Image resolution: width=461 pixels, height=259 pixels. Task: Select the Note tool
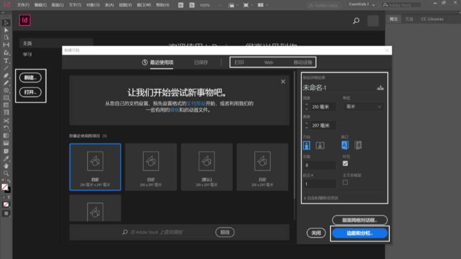[6, 151]
